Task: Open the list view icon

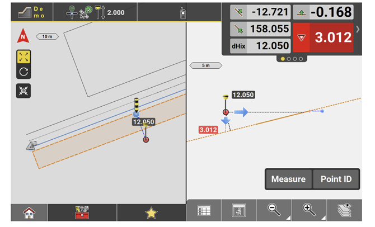Action: (204, 211)
